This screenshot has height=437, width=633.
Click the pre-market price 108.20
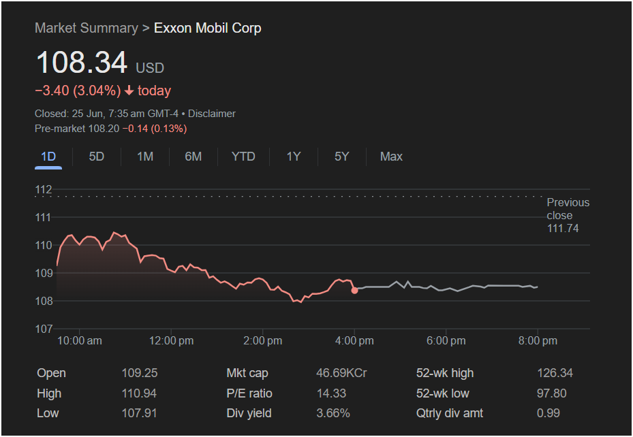point(104,129)
